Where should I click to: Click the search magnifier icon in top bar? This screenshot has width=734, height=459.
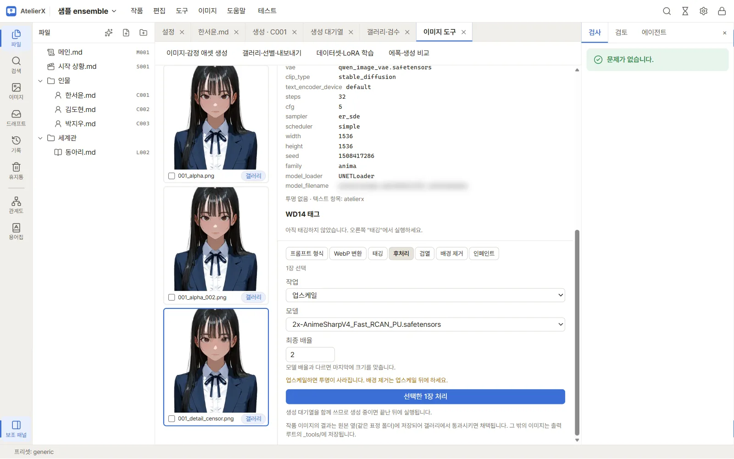[667, 11]
